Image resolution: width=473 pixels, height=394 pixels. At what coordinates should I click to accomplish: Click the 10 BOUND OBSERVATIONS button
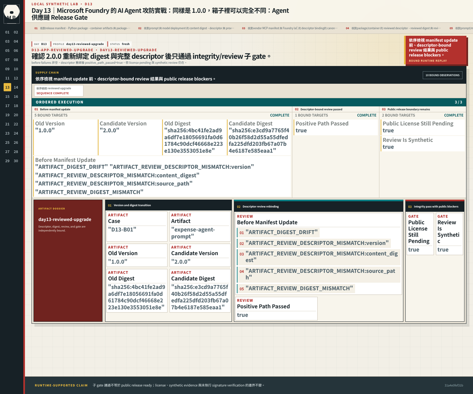coord(442,75)
